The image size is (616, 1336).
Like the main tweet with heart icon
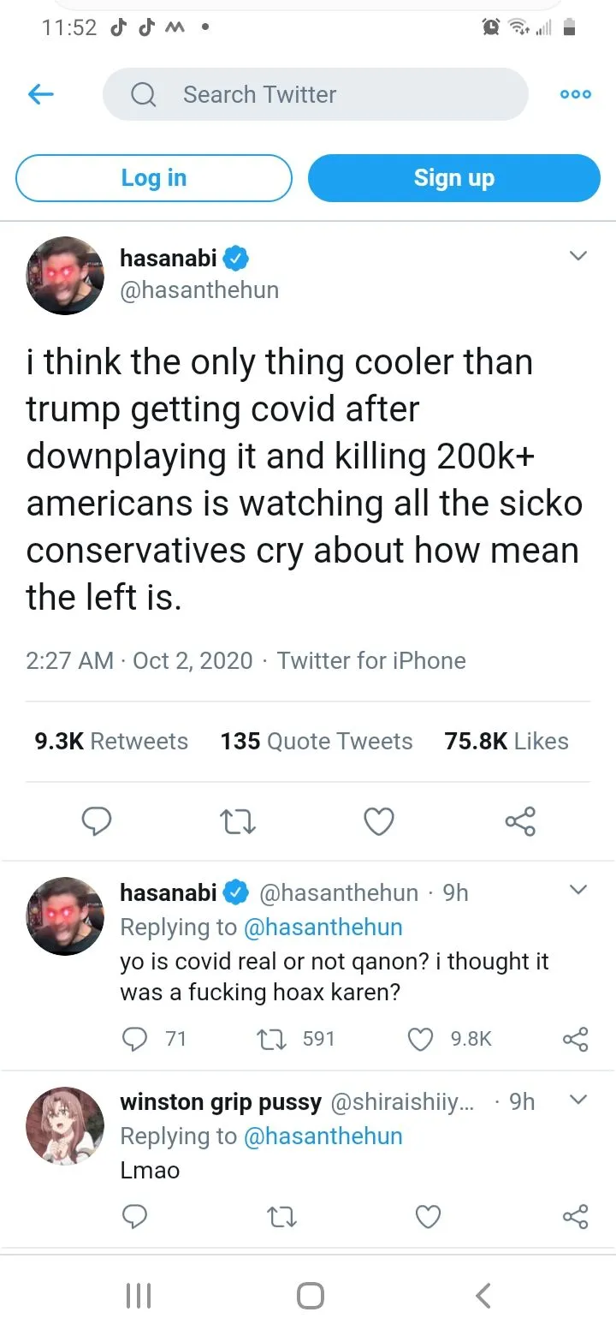(379, 821)
